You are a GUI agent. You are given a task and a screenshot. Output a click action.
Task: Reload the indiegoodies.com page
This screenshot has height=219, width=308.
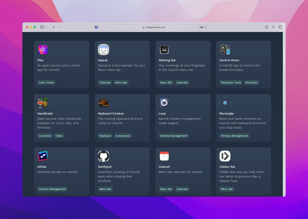coord(205,27)
